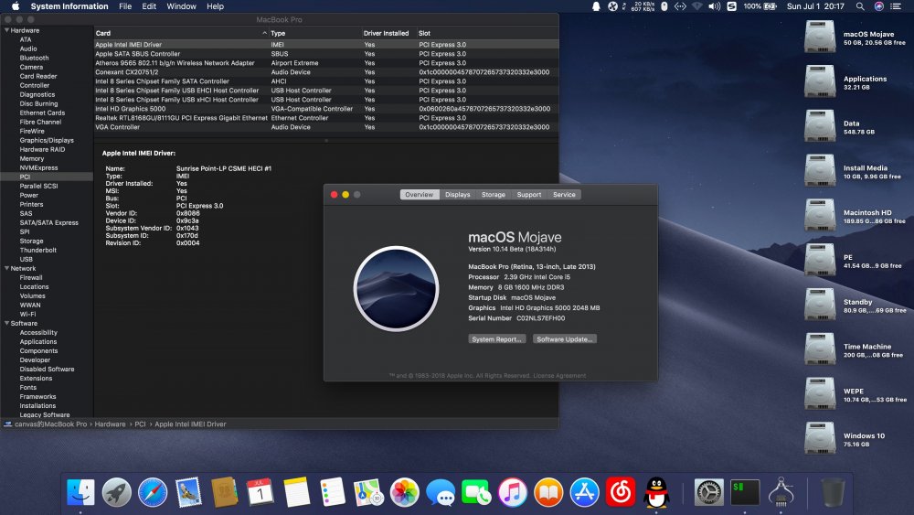Open Notes app from the dock
Image resolution: width=914 pixels, height=515 pixels.
[x=296, y=492]
